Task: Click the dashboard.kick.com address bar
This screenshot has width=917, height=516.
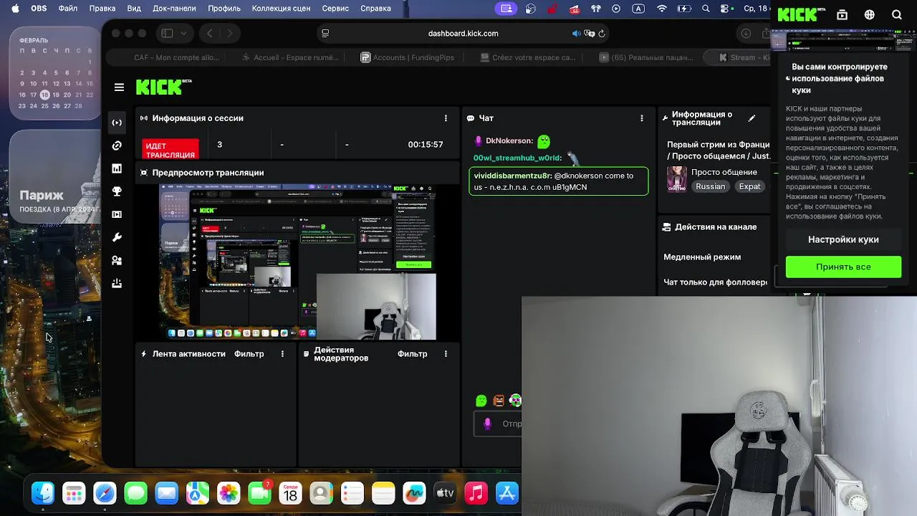Action: [463, 33]
